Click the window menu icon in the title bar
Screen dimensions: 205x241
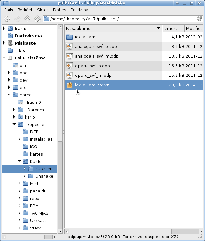coord(6,3)
